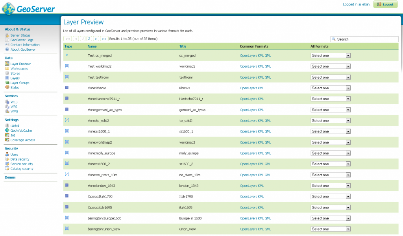Open All Formats dropdown for rhine:london_1843

pyautogui.click(x=331, y=186)
